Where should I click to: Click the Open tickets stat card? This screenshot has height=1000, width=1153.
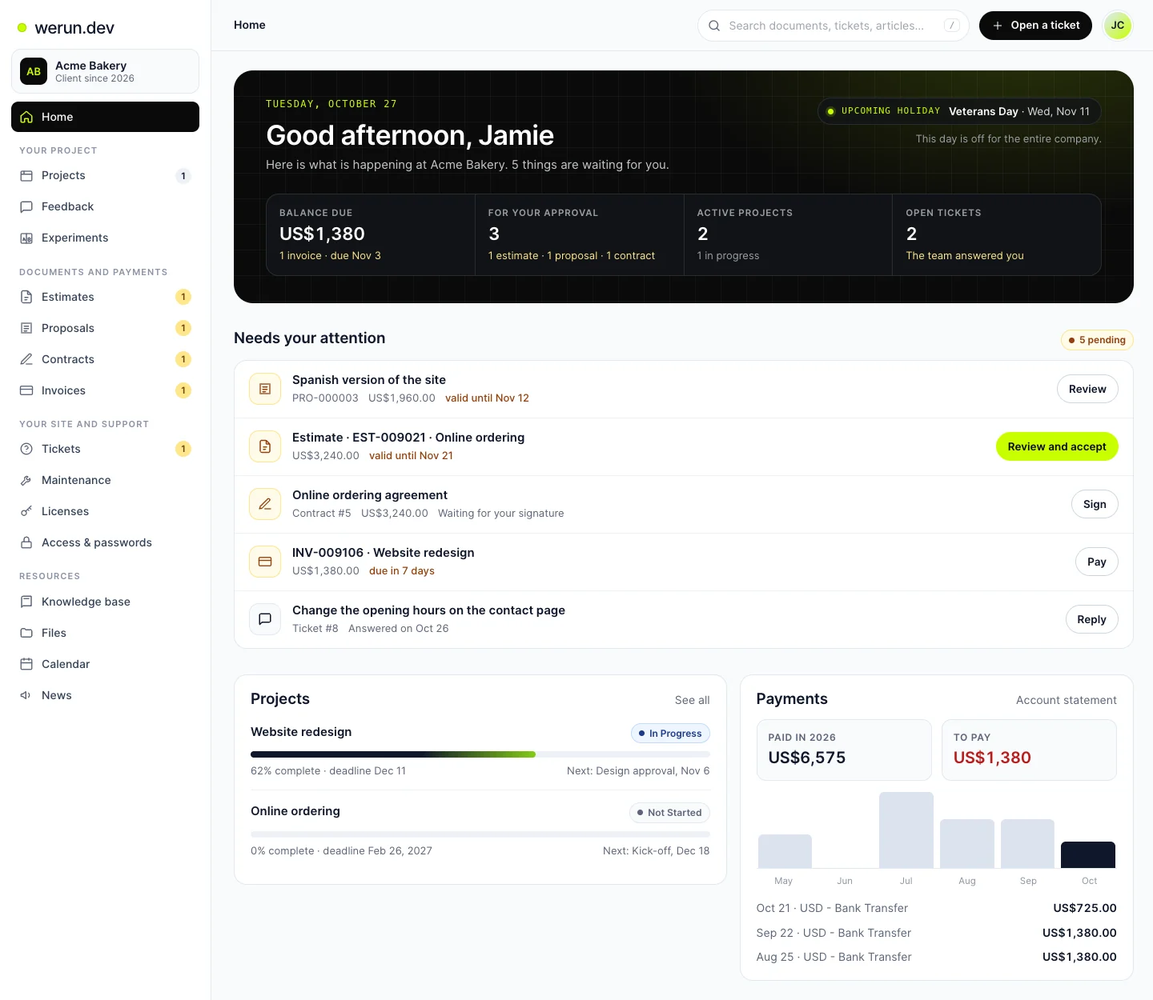tap(997, 234)
